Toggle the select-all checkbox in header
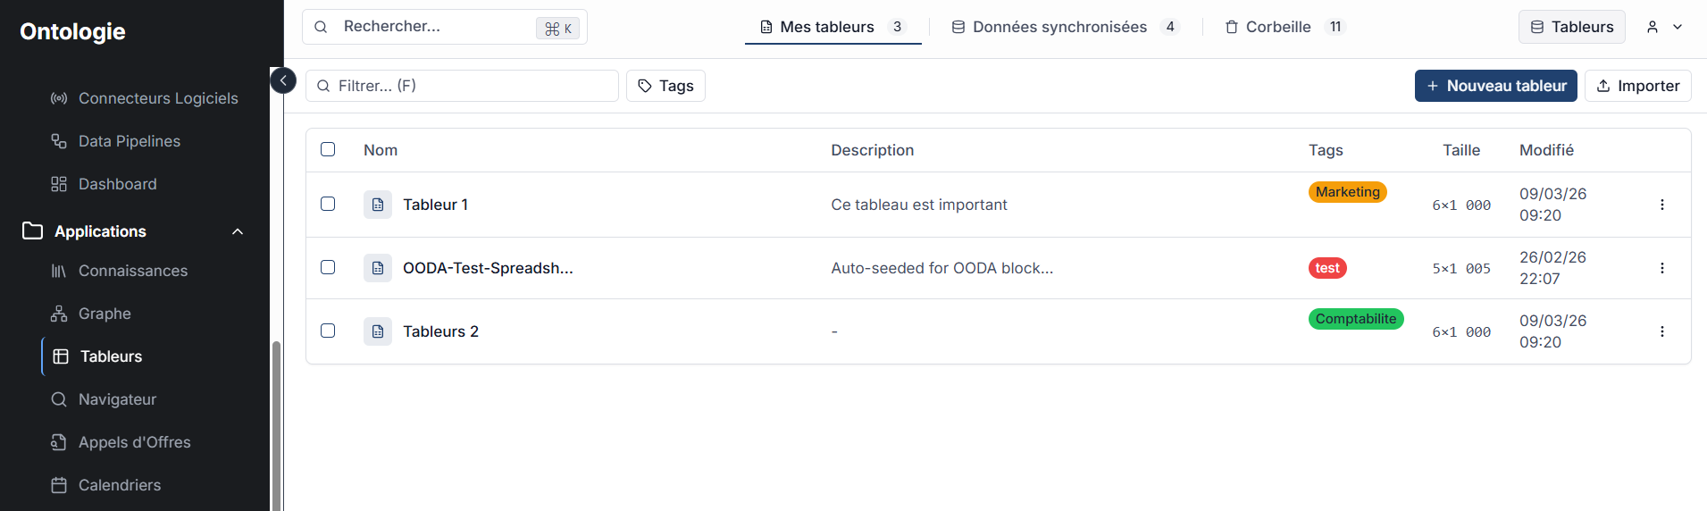This screenshot has width=1707, height=511. (x=328, y=149)
